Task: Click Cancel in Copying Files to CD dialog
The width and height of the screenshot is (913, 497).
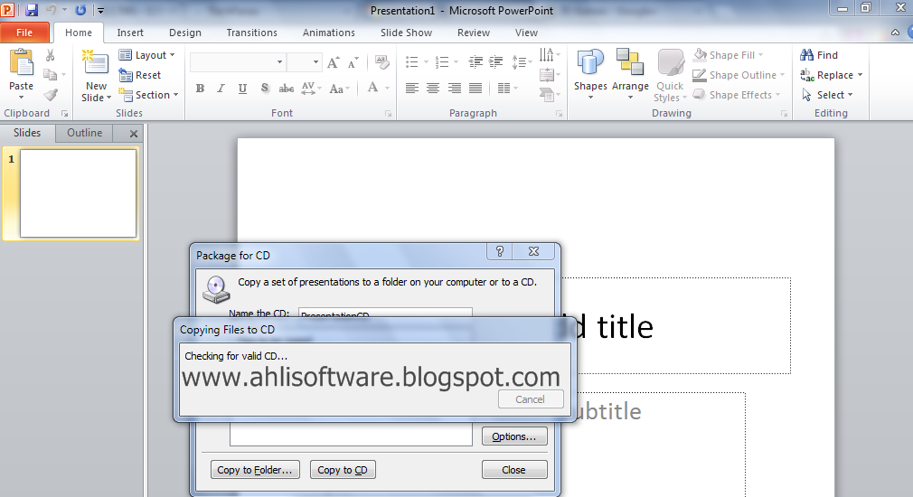Action: click(x=531, y=399)
